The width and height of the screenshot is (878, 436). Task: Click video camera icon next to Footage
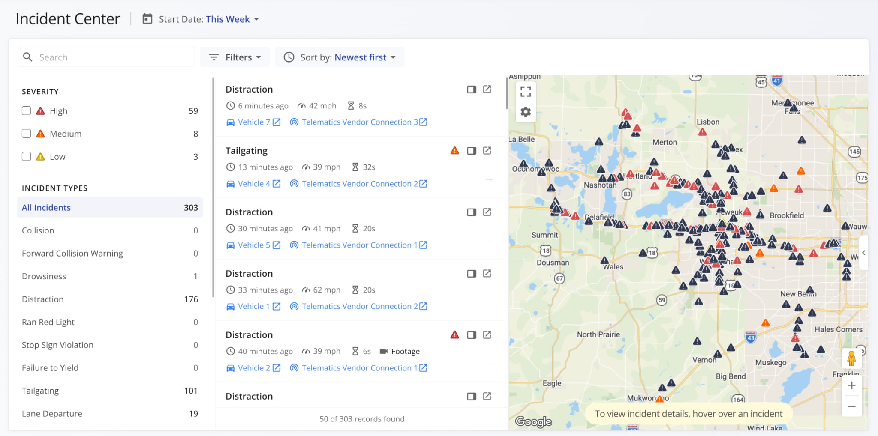tap(384, 351)
